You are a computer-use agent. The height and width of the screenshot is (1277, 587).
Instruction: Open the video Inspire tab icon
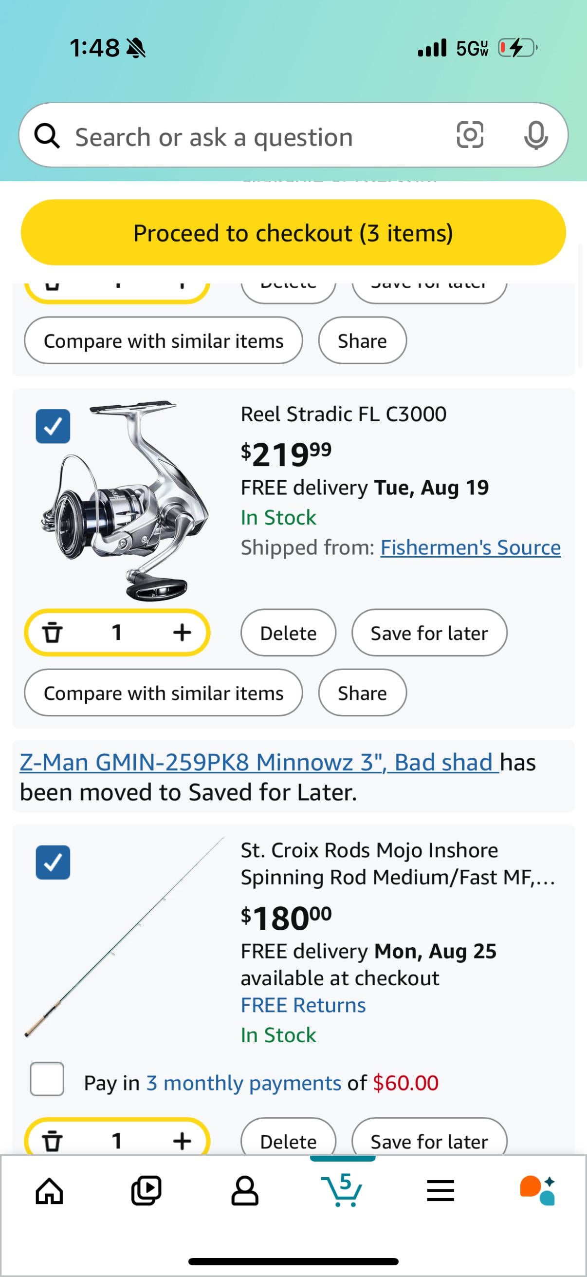point(146,1191)
